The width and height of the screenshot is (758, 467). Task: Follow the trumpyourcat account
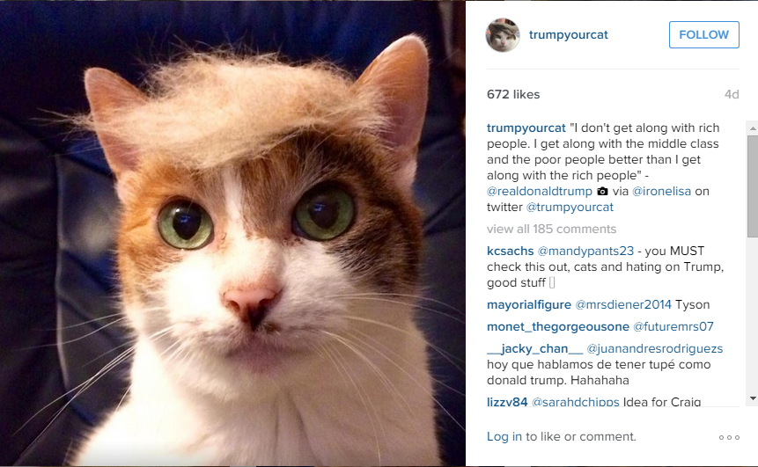[704, 35]
